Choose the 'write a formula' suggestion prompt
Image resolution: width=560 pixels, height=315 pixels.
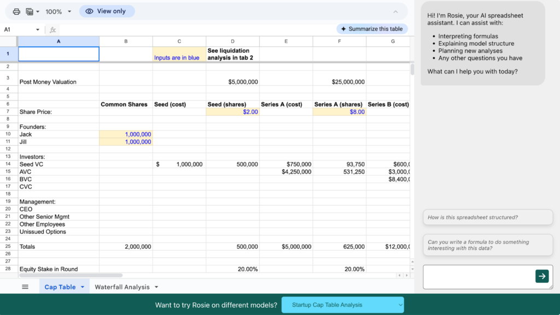(487, 245)
